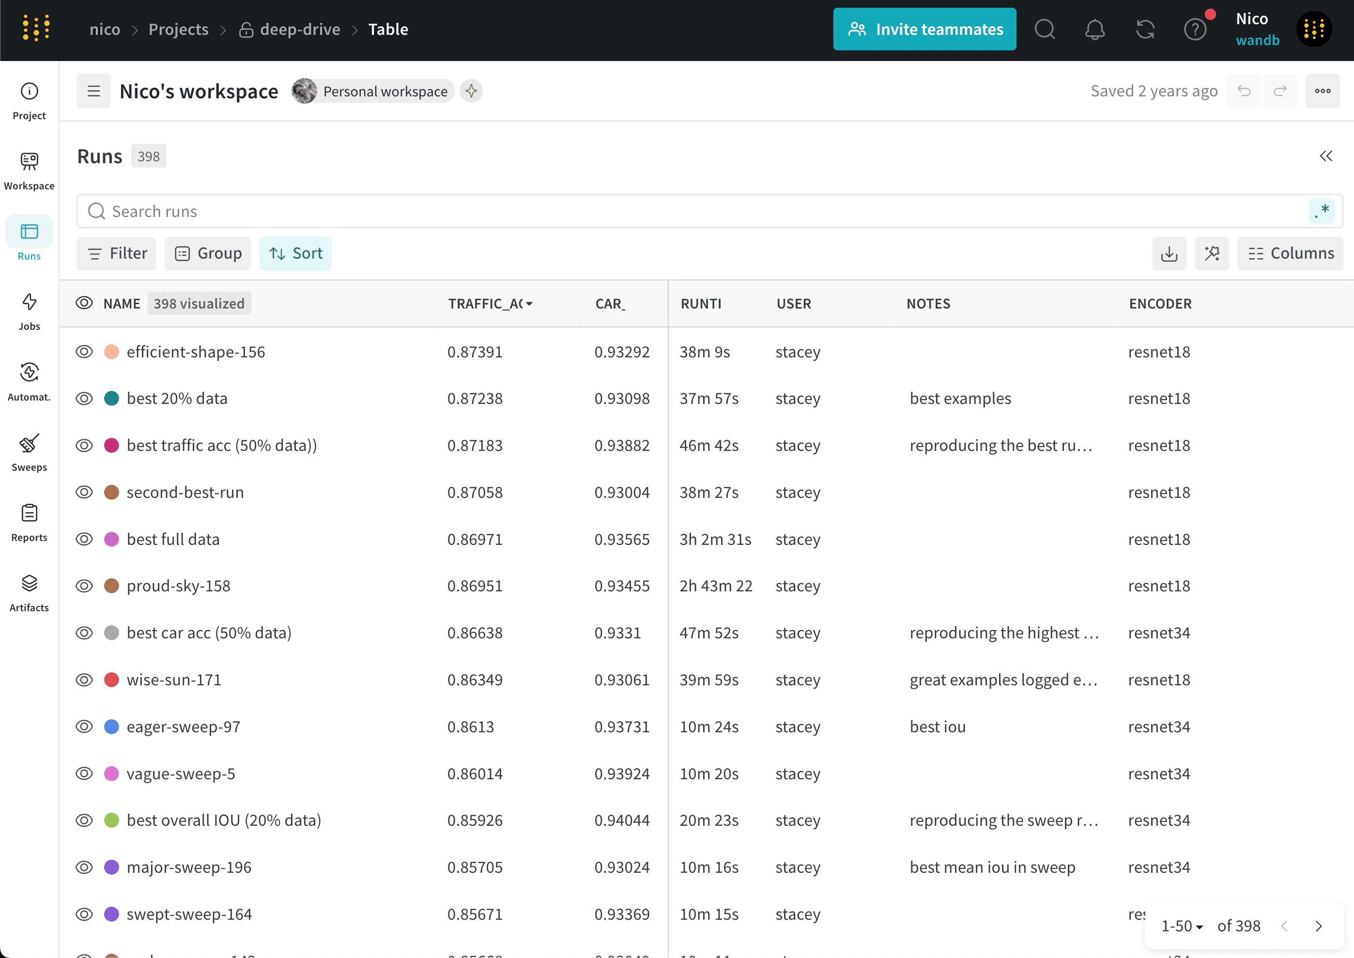Click the Filter button
The width and height of the screenshot is (1354, 958).
click(x=116, y=254)
